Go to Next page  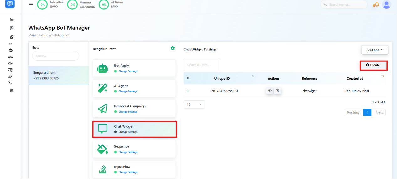coord(379,113)
